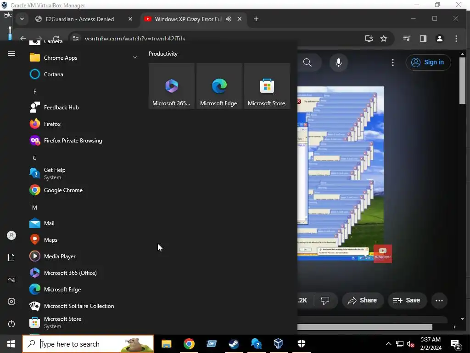
Task: Open the Chrome profile button
Action: coord(439,39)
